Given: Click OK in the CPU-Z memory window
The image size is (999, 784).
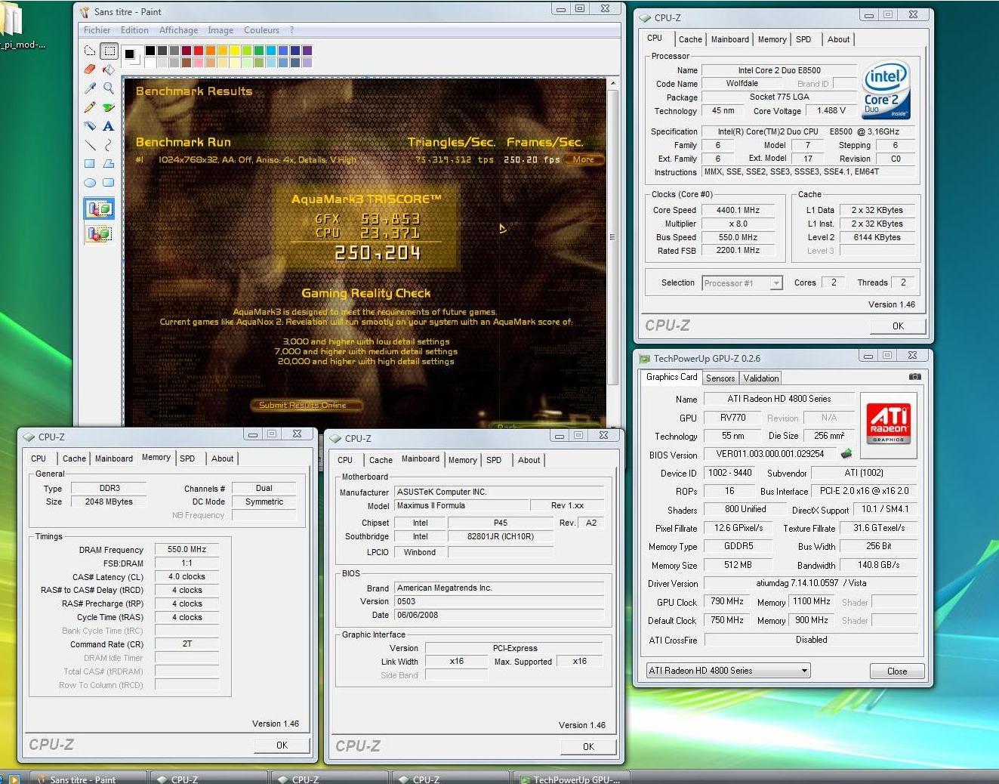Looking at the screenshot, I should point(282,745).
